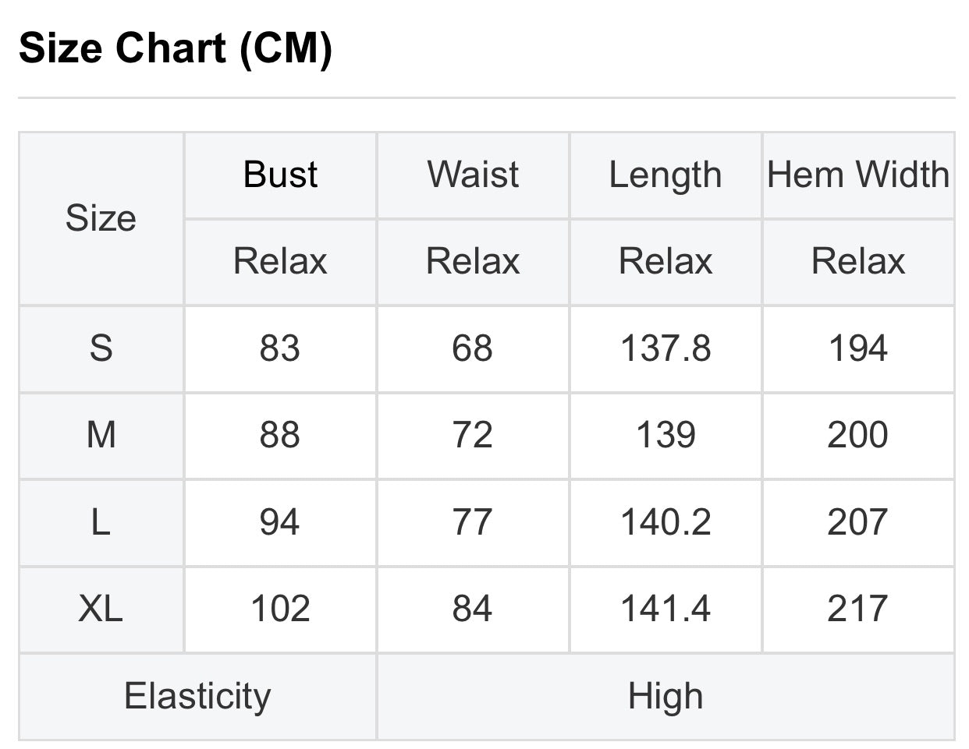Select the Size header cell
969x749 pixels.
click(101, 218)
